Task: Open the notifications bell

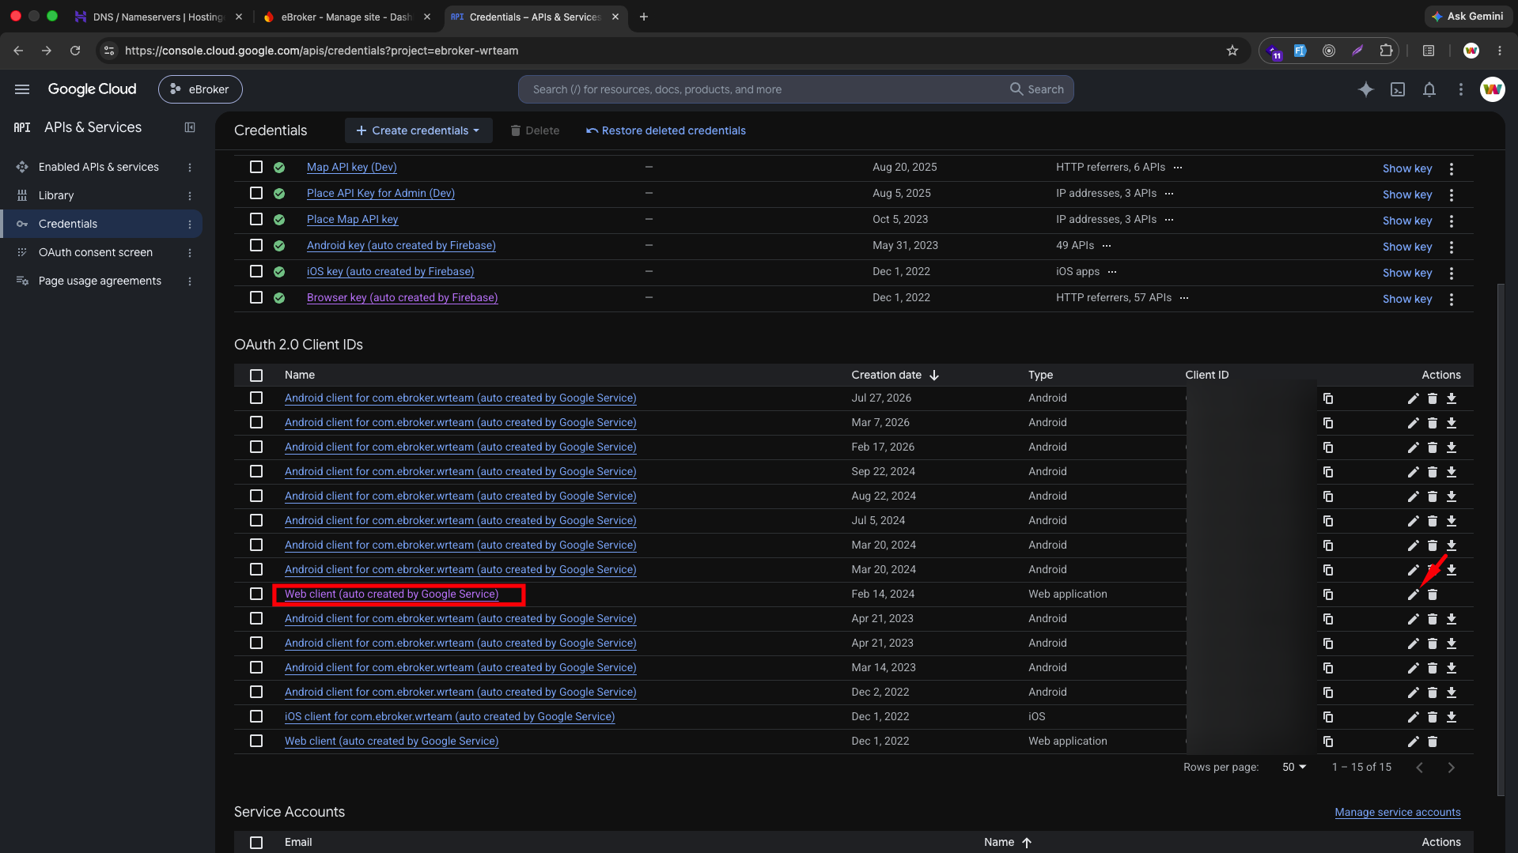Action: pyautogui.click(x=1429, y=89)
